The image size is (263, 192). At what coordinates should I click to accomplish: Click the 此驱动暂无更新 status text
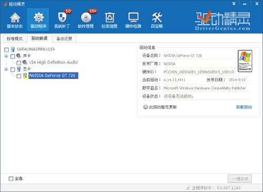[x=163, y=107]
